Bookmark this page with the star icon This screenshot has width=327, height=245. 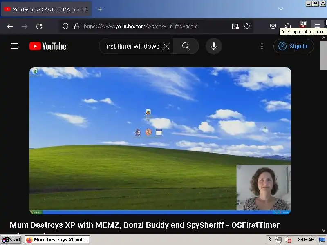click(x=247, y=26)
